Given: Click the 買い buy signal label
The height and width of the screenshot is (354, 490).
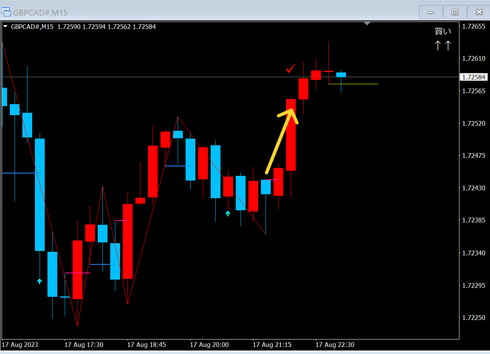Looking at the screenshot, I should [443, 31].
